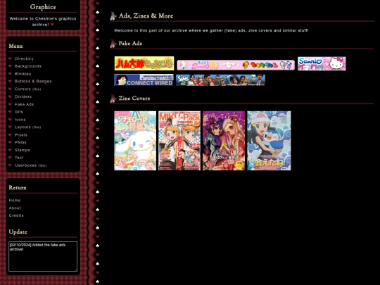Go to the PNGs page
Image resolution: width=380 pixels, height=285 pixels.
(20, 142)
